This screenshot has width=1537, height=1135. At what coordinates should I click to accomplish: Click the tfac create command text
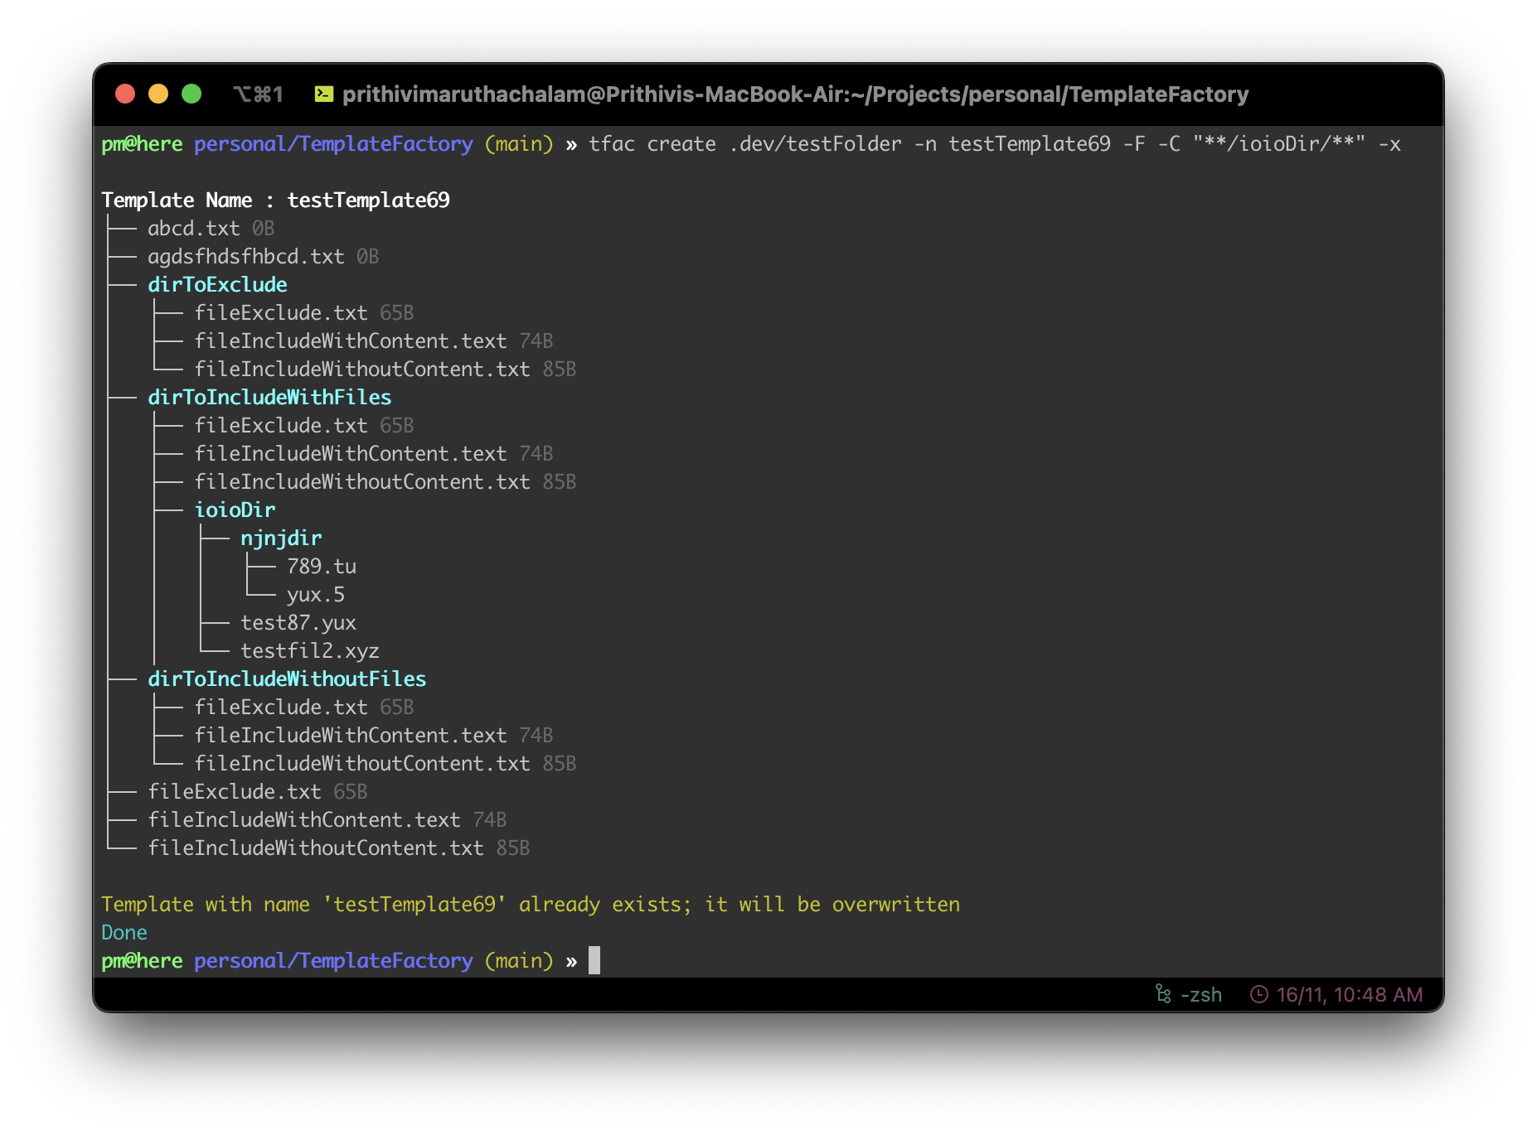[x=994, y=144]
